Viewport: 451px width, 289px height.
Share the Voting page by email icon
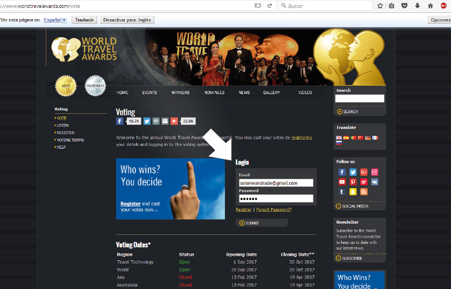pyautogui.click(x=165, y=121)
